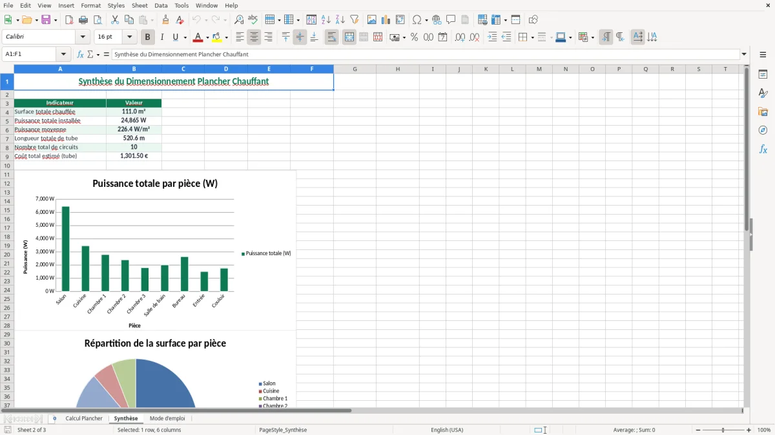Open the Save options dropdown arrow
The image size is (775, 435).
[56, 20]
